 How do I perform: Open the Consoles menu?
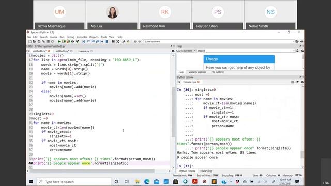point(82,37)
